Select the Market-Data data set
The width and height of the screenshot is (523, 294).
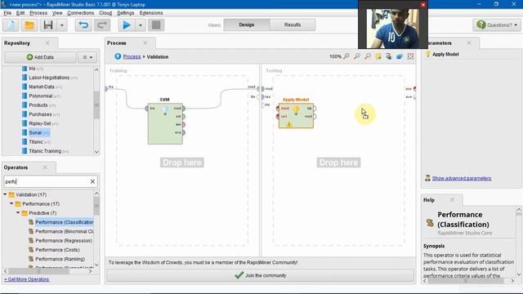click(x=42, y=87)
